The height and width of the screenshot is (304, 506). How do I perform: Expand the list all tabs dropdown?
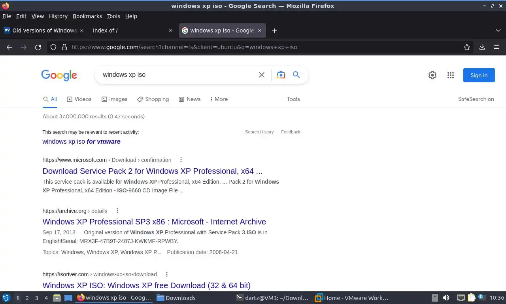click(498, 30)
